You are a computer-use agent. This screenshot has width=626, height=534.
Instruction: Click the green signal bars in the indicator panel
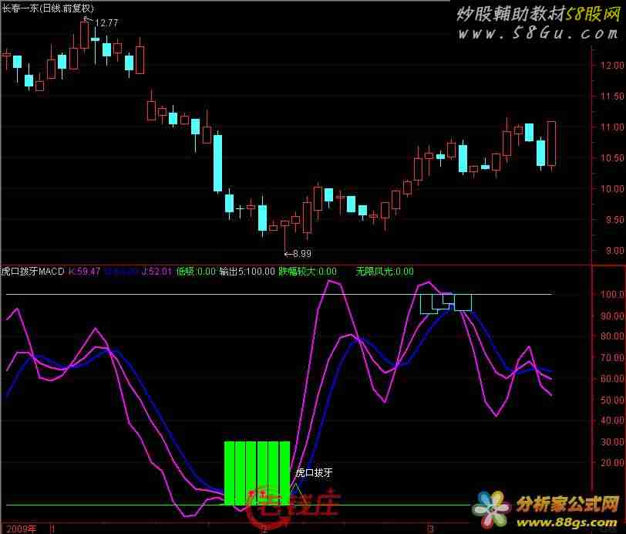tap(257, 473)
